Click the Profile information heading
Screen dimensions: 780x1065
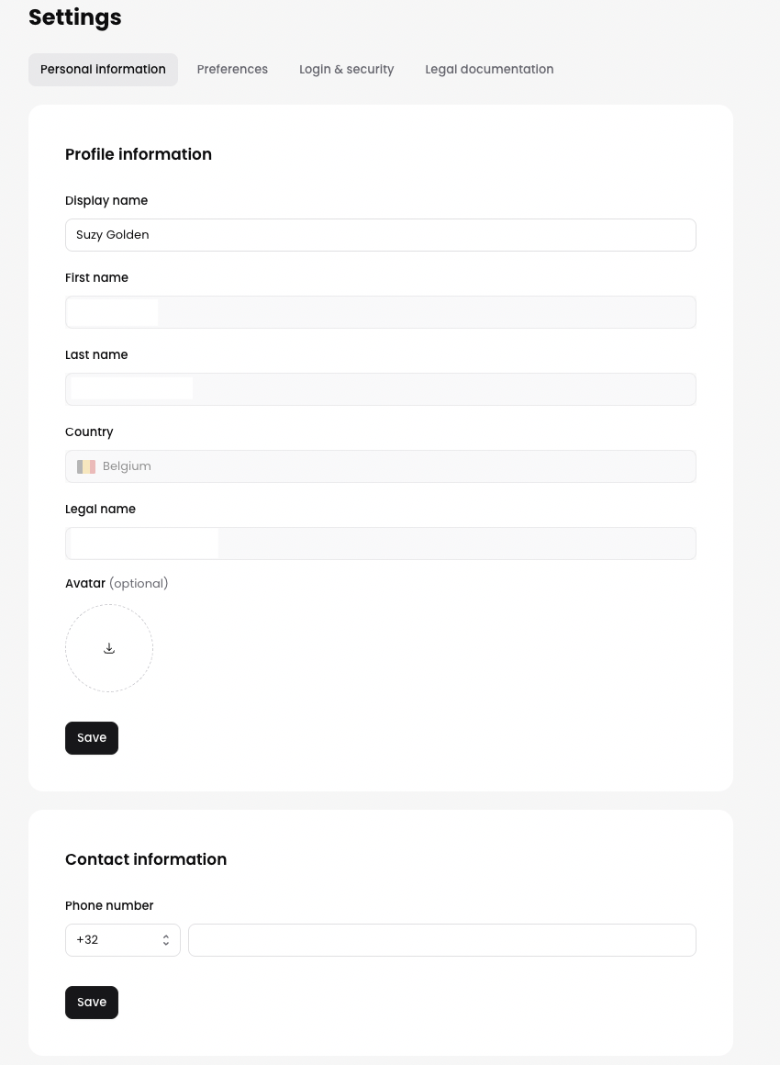[139, 154]
